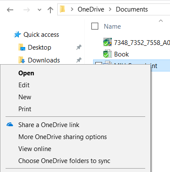
Task: Click the Desktop folder icon
Action: [x=22, y=47]
